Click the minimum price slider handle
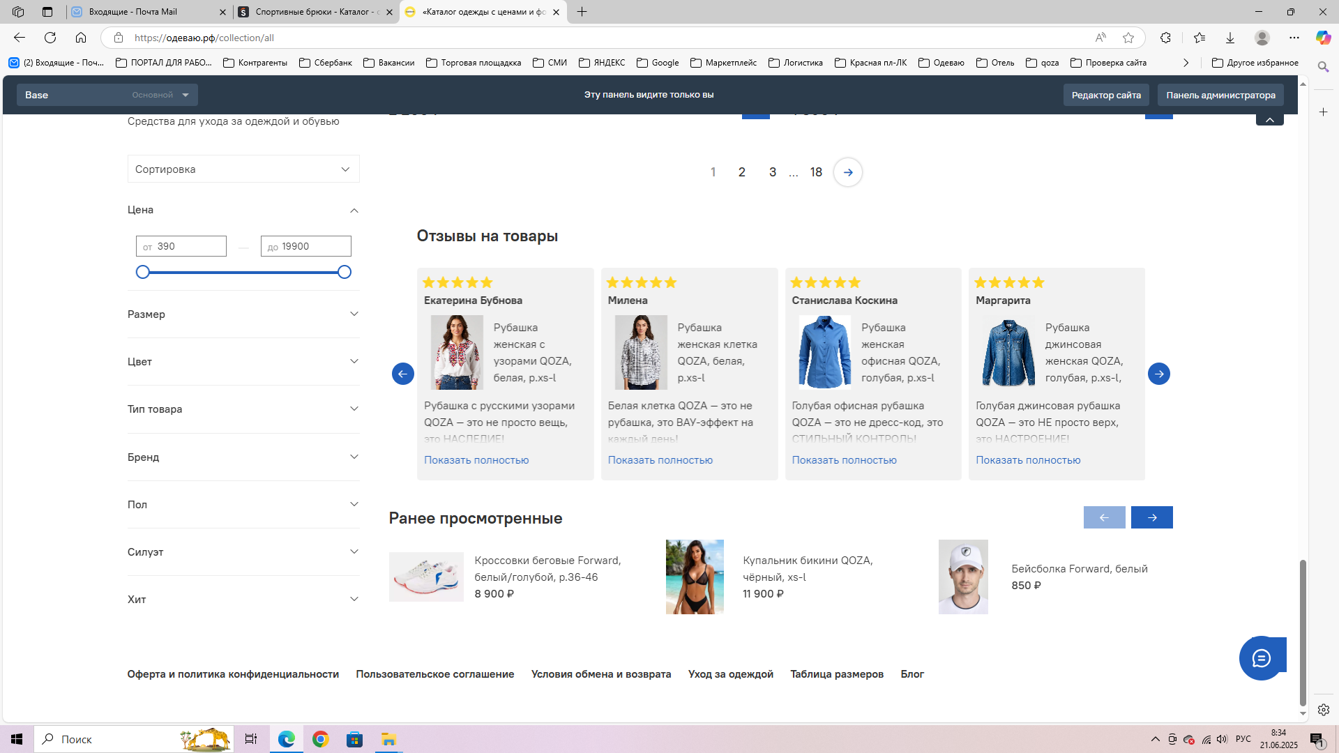Image resolution: width=1339 pixels, height=753 pixels. click(143, 272)
